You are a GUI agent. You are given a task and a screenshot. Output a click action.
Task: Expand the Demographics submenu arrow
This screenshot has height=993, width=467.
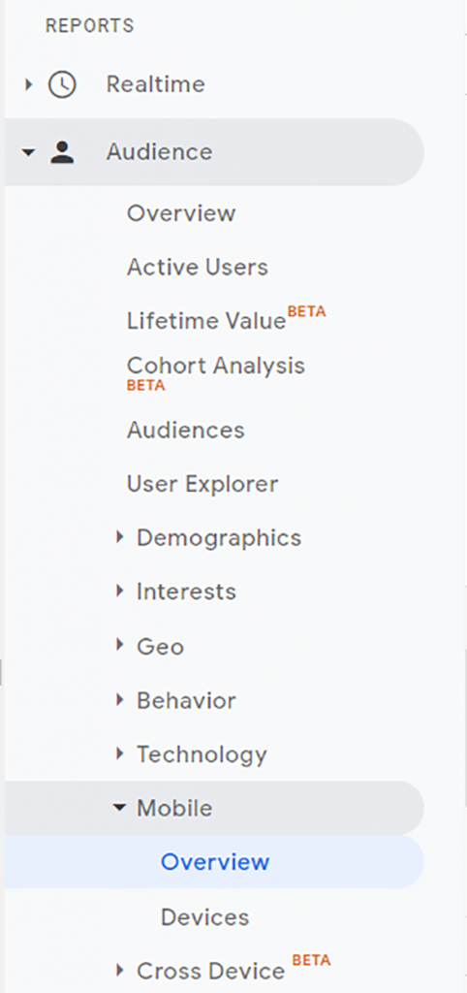(120, 537)
